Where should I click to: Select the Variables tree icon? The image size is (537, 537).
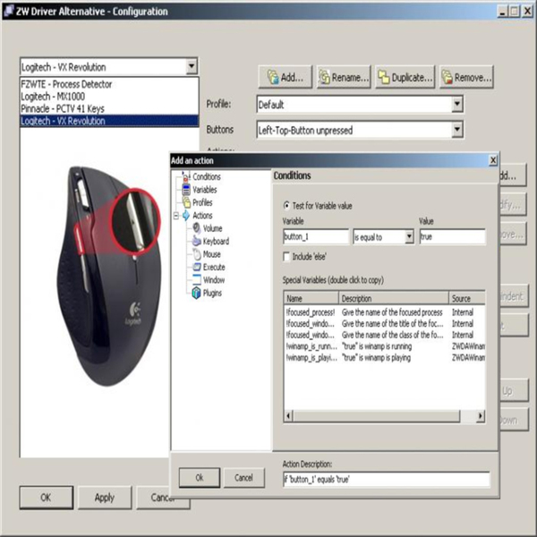[184, 190]
